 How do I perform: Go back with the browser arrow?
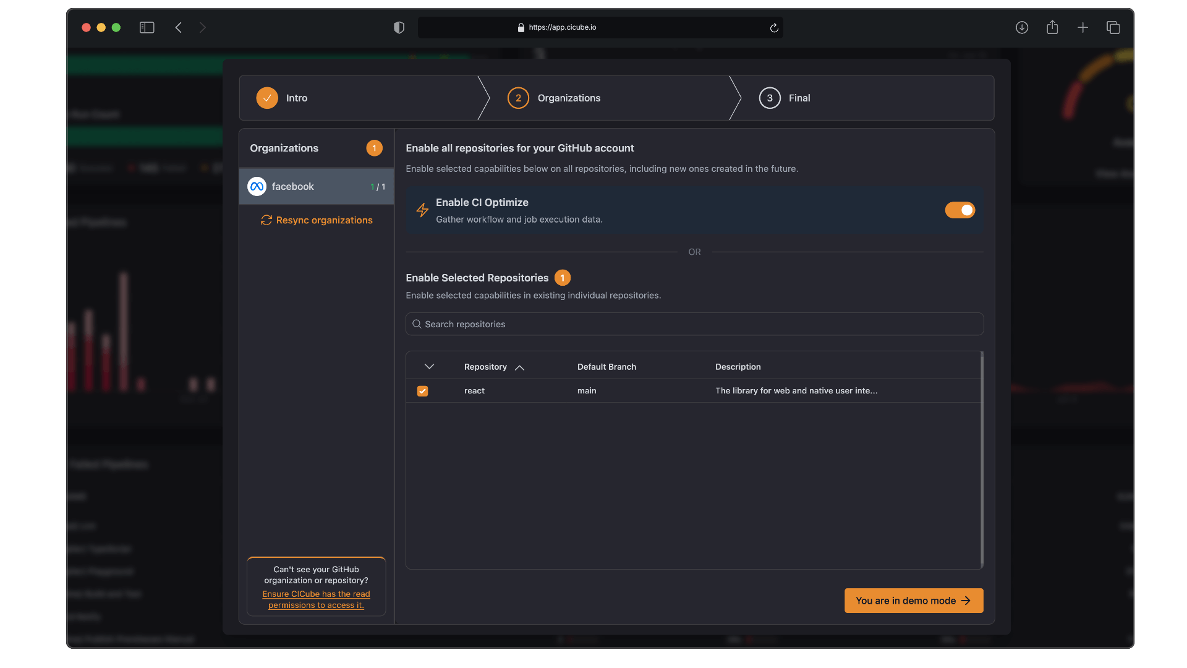point(179,27)
